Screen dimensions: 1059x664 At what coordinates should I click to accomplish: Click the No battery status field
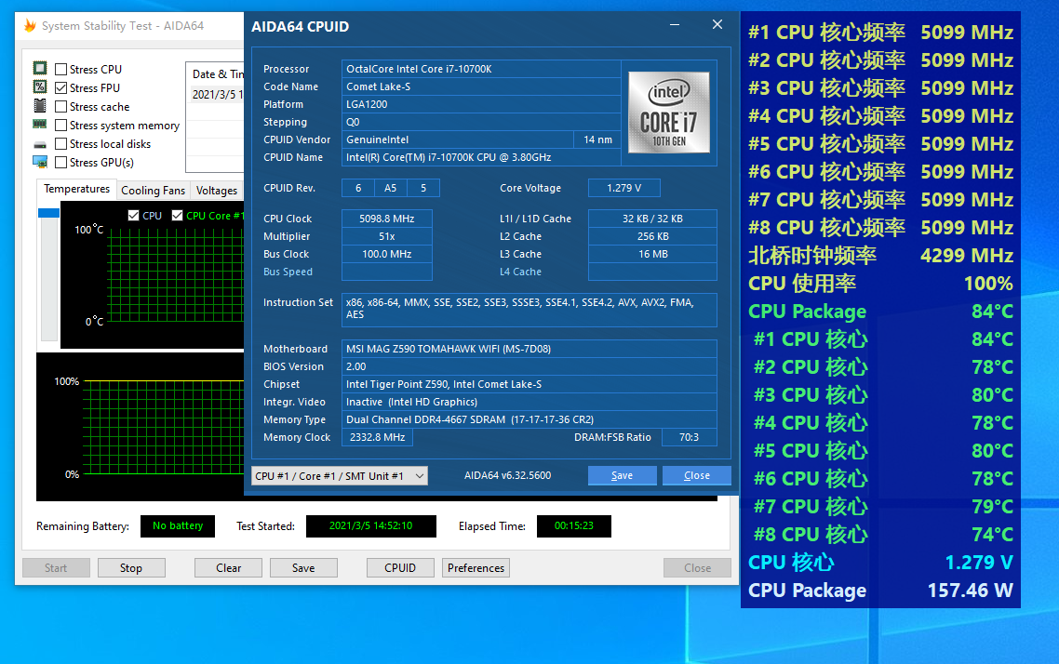tap(178, 525)
